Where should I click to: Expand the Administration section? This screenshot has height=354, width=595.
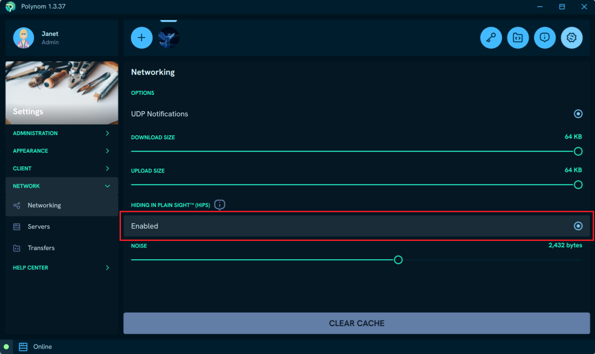pyautogui.click(x=62, y=133)
